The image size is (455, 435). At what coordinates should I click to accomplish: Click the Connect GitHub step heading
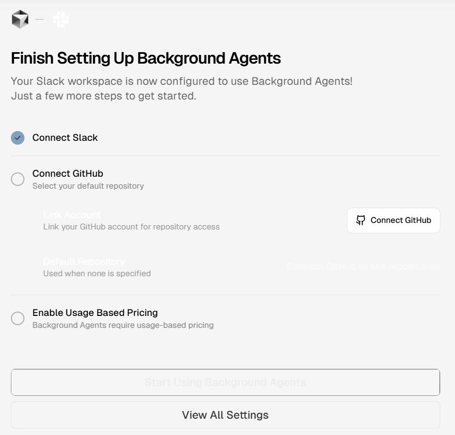[x=67, y=173]
